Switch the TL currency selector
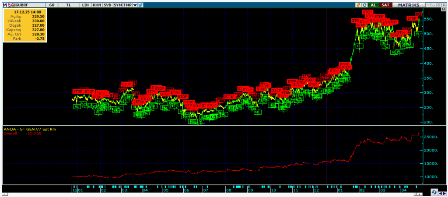The width and height of the screenshot is (448, 197). point(69,5)
